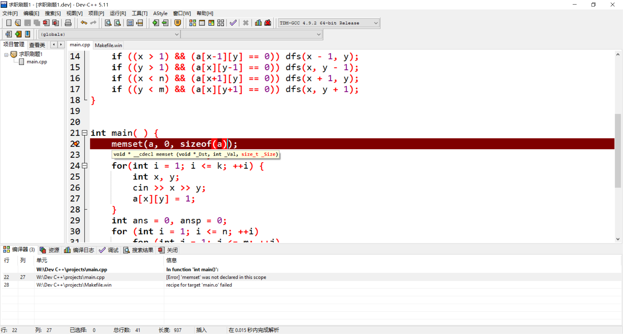Collapse the main function code block at line 21
The image size is (623, 334).
[85, 133]
